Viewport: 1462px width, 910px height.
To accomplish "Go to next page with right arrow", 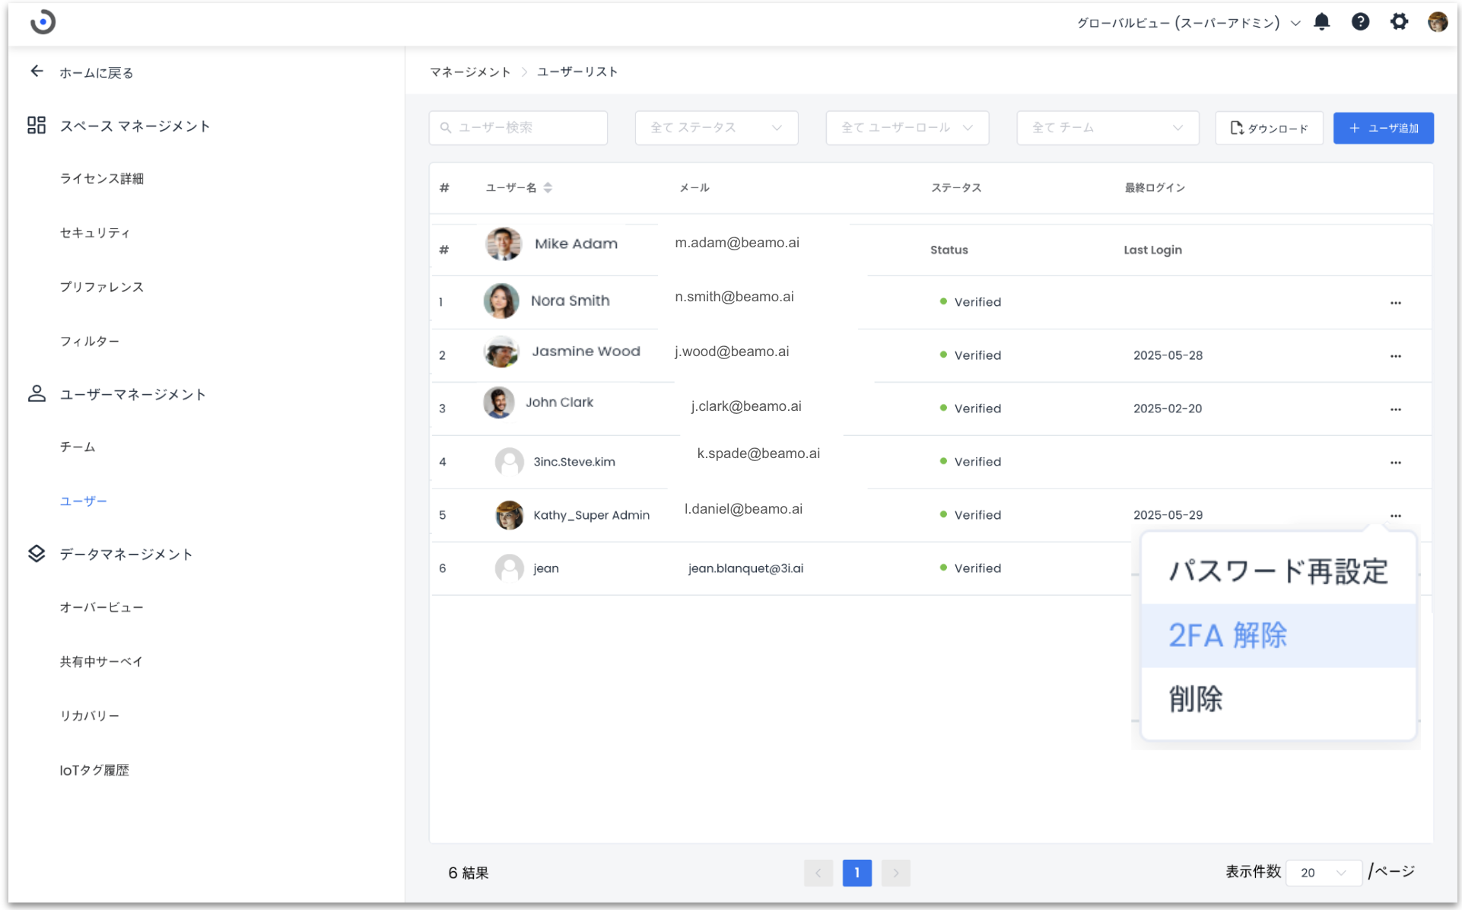I will click(x=895, y=873).
